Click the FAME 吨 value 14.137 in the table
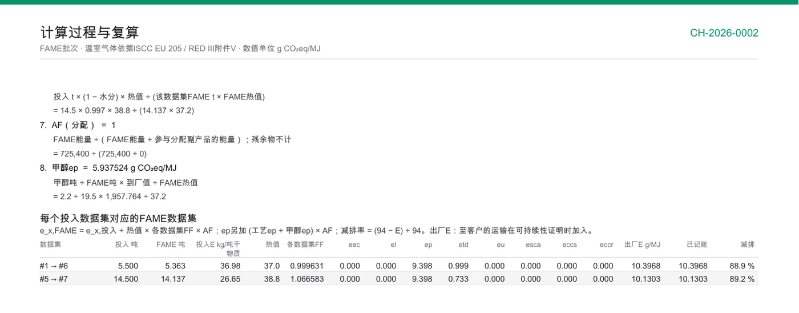799x313 pixels. point(173,279)
